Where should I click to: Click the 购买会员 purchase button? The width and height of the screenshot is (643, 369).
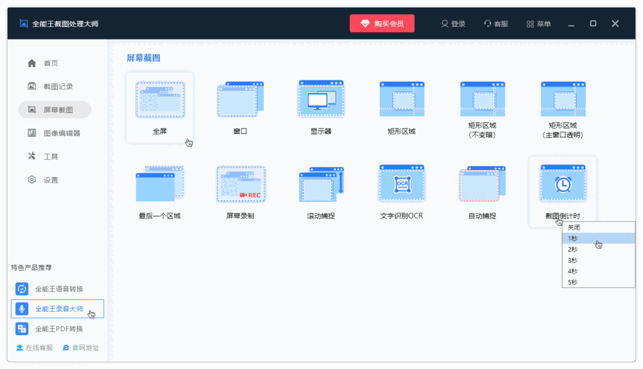[382, 23]
